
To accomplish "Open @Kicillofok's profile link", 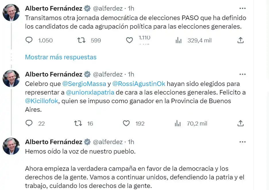I will [x=42, y=101].
